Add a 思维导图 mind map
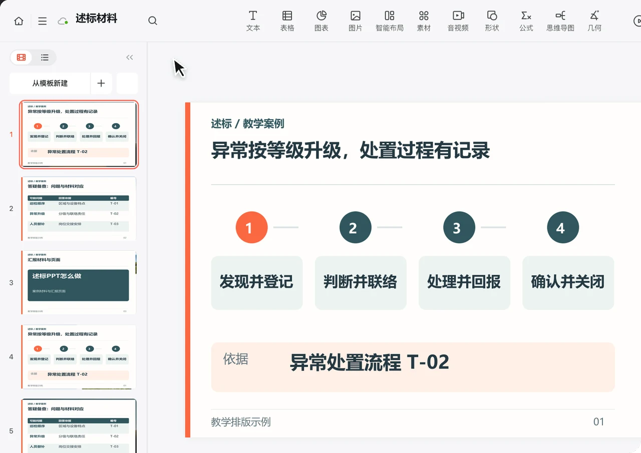Viewport: 641px width, 453px height. click(x=560, y=21)
